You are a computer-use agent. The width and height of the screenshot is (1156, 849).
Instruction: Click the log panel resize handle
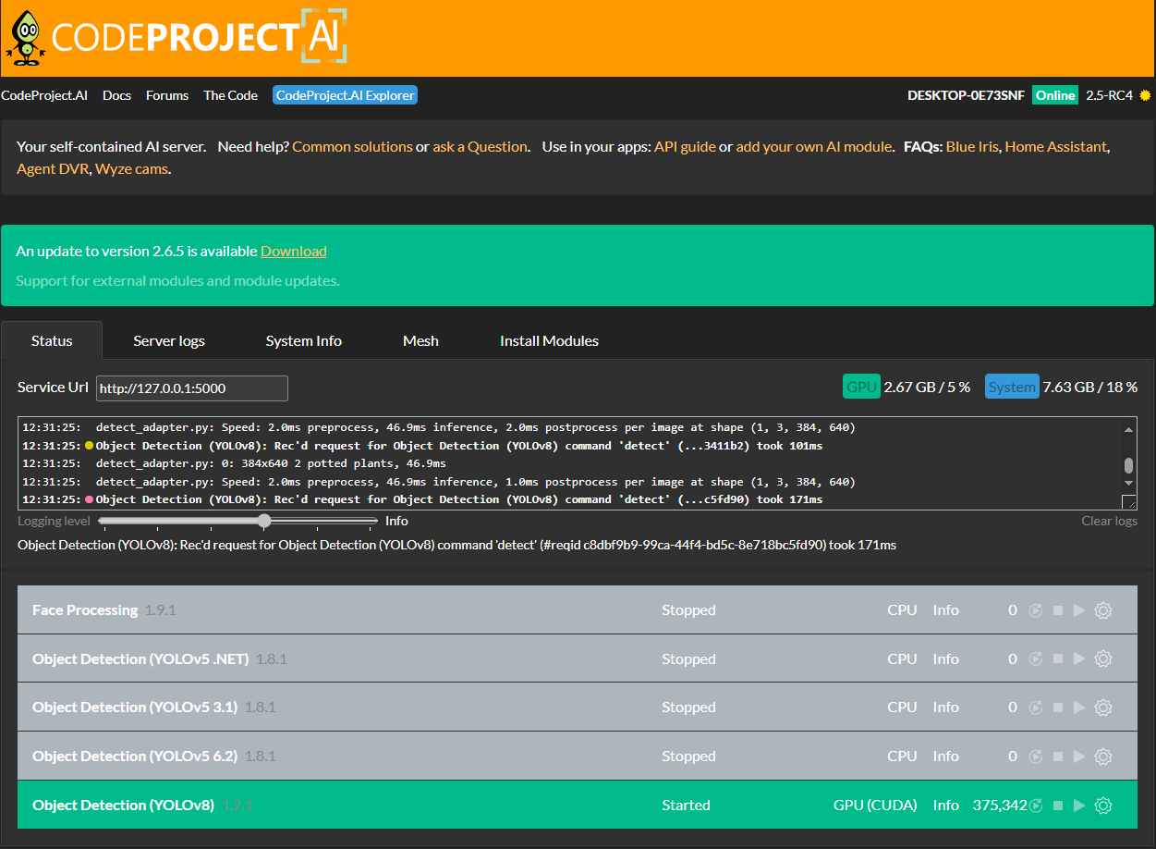[1128, 502]
